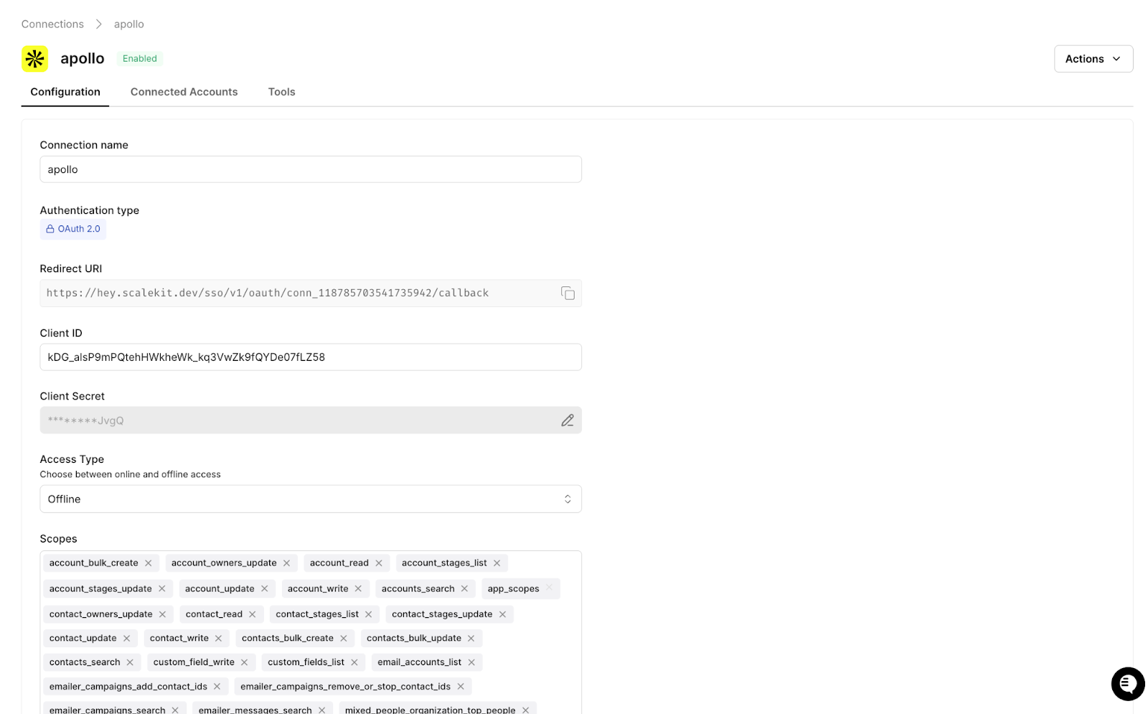This screenshot has height=714, width=1148.
Task: Remove the account_read scope
Action: pos(379,563)
